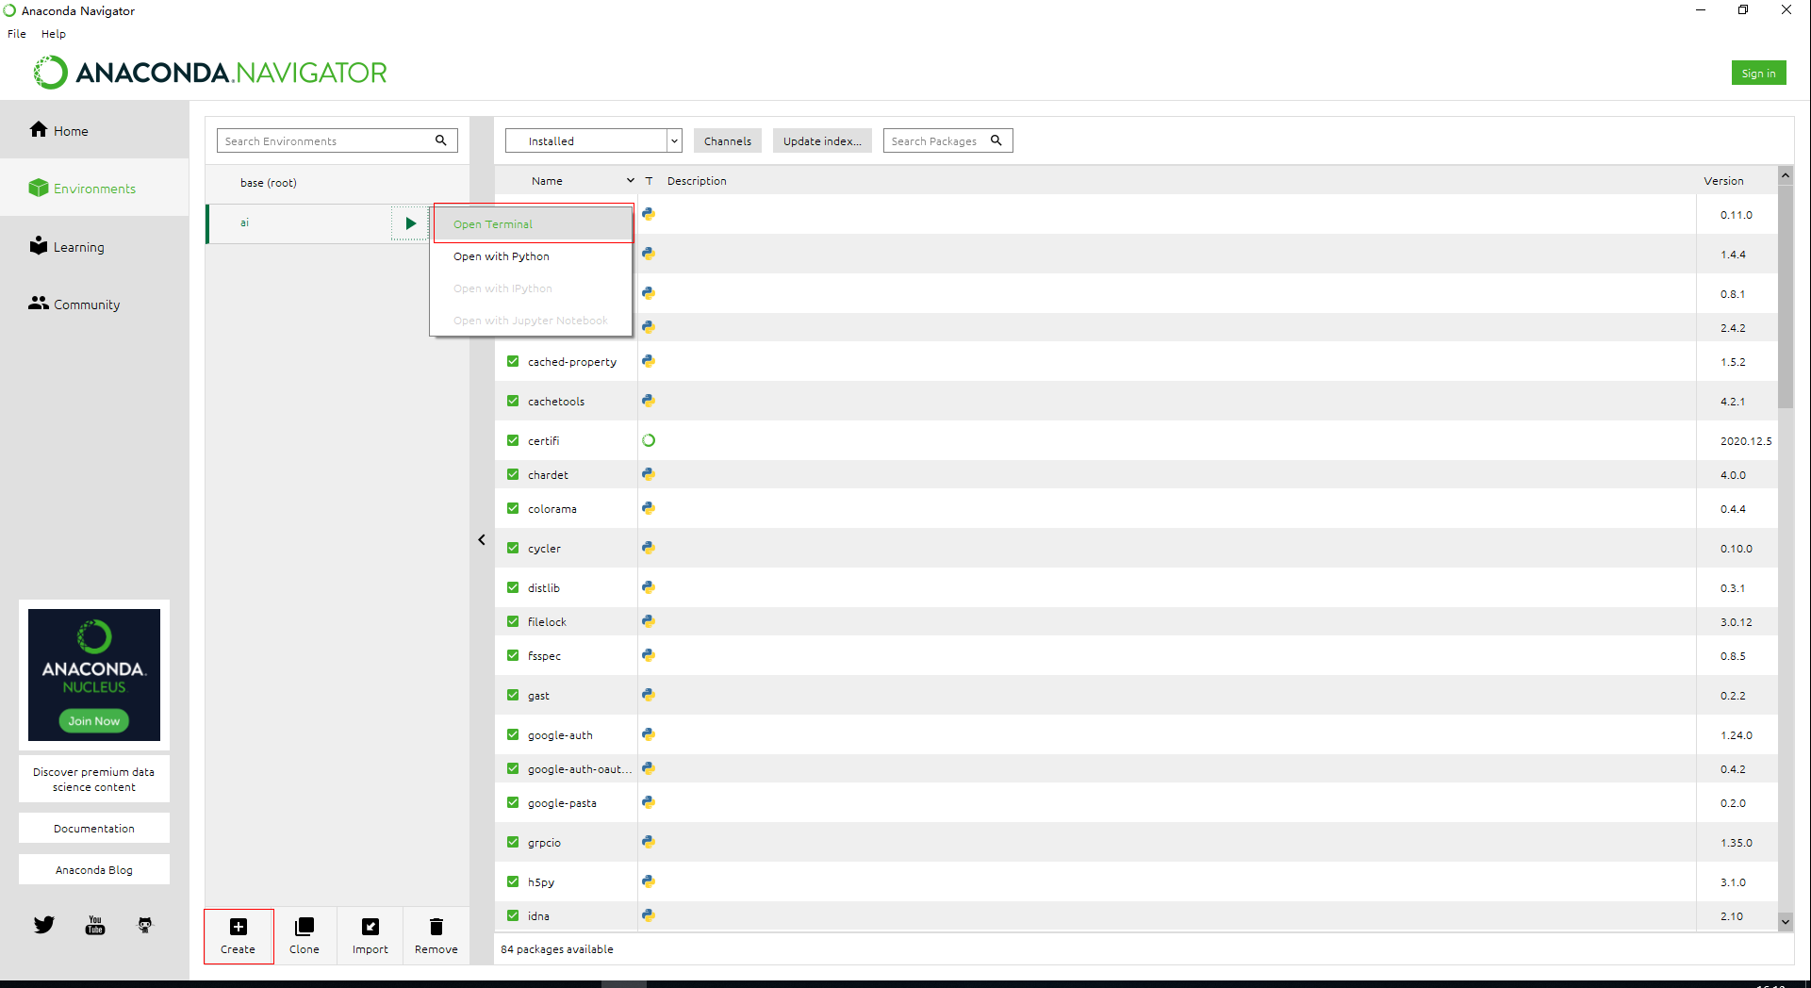The image size is (1811, 988).
Task: Uncheck the cached-property package checkbox
Action: click(x=513, y=361)
